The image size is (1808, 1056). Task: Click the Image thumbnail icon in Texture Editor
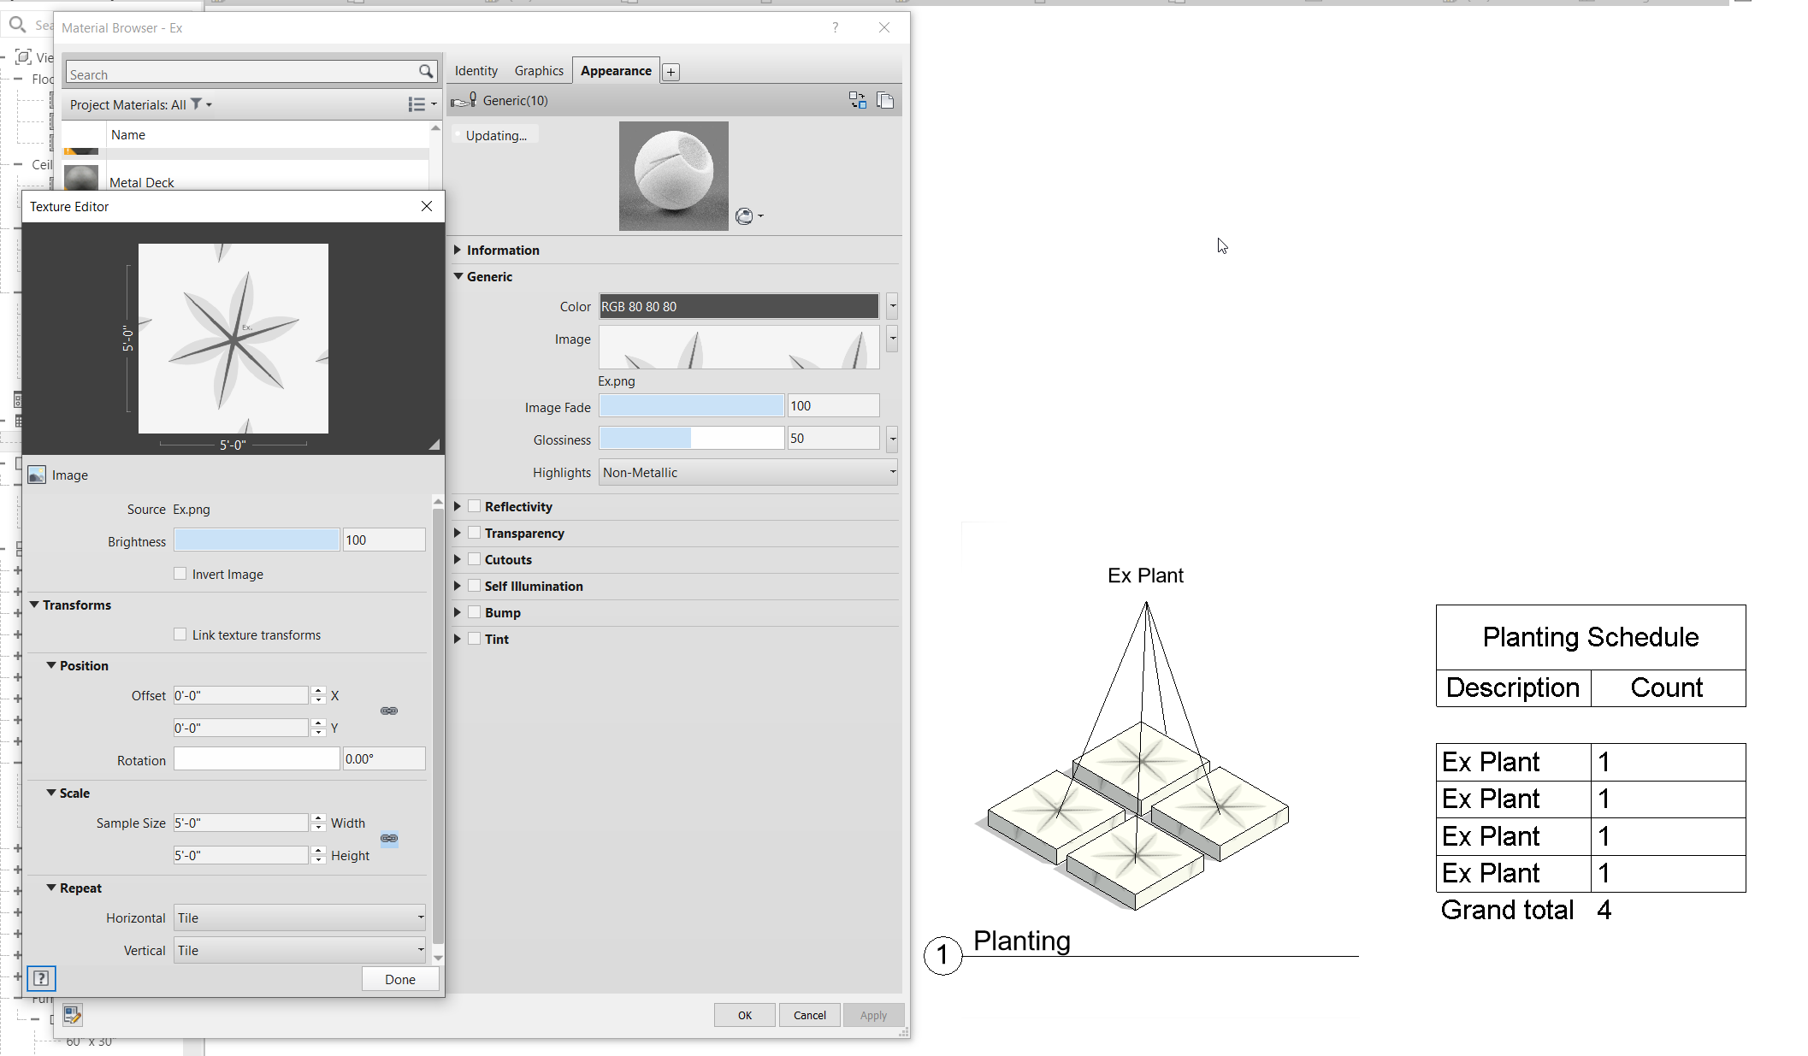point(36,475)
